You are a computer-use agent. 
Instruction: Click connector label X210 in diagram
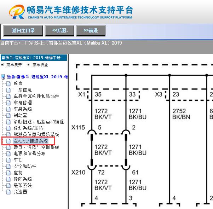pos(79,173)
